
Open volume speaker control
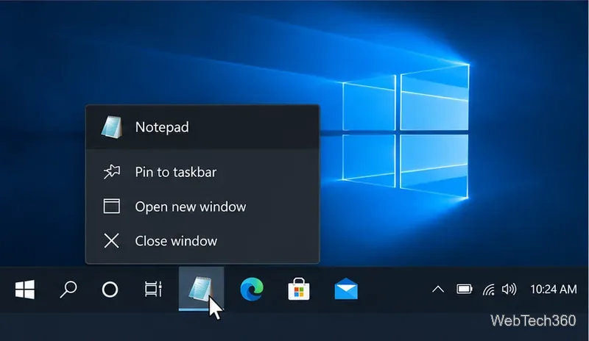(509, 289)
